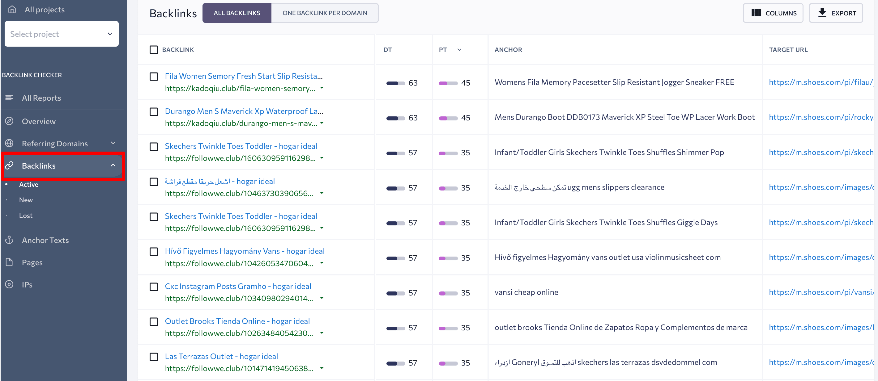Image resolution: width=878 pixels, height=381 pixels.
Task: Switch to ONE BACKLINK PER DOMAIN tab
Action: [325, 12]
